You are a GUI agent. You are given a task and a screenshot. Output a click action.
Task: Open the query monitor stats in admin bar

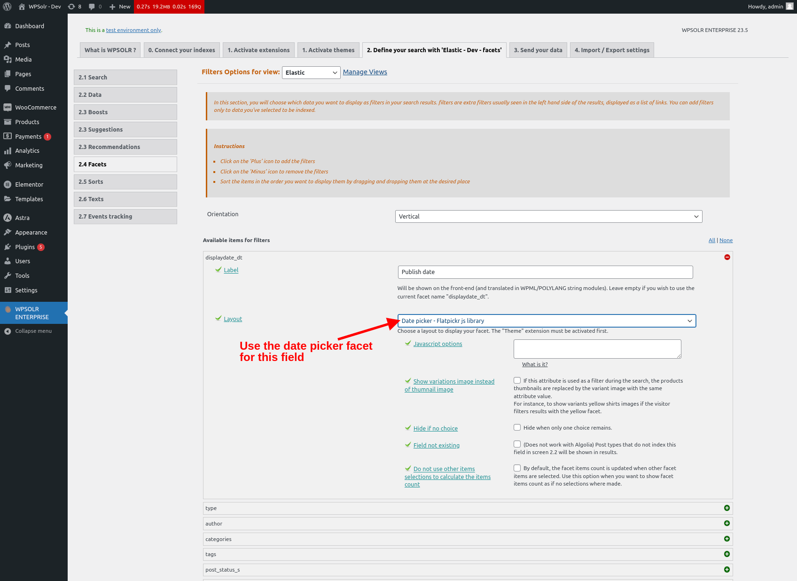(x=169, y=7)
